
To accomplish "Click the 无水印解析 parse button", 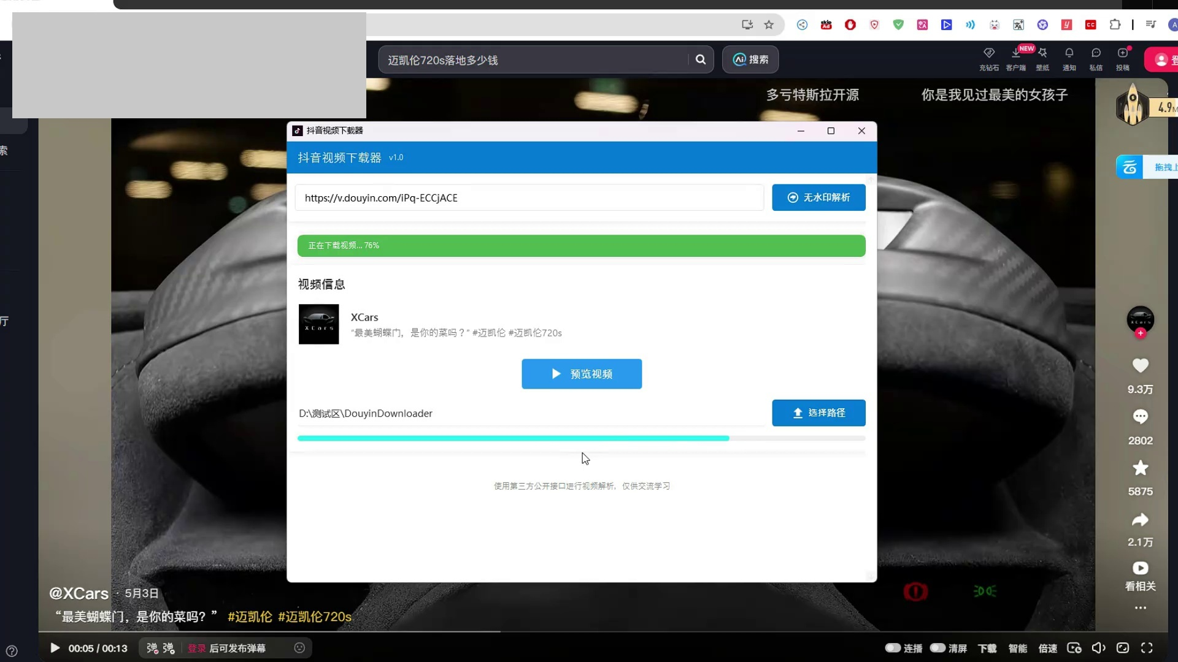I will pyautogui.click(x=818, y=197).
